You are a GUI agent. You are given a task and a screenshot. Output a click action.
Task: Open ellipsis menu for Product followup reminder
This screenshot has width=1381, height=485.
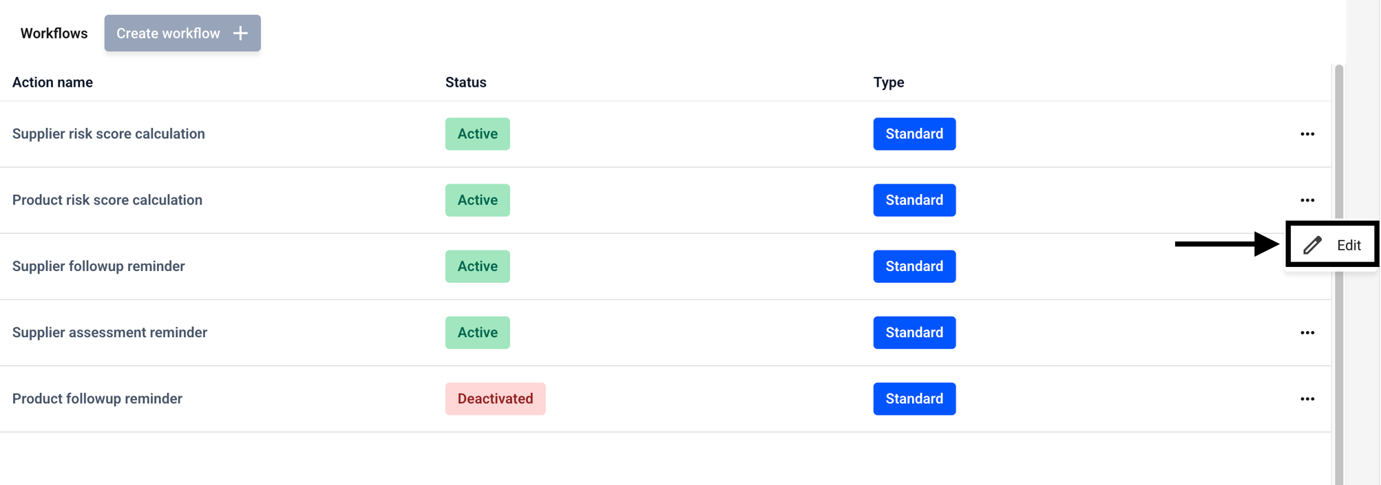pos(1307,399)
